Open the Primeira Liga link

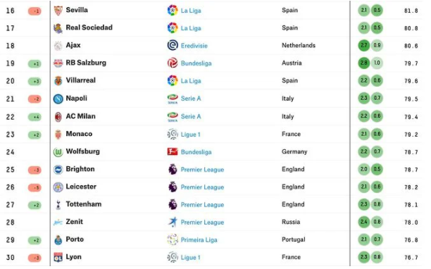pyautogui.click(x=199, y=240)
